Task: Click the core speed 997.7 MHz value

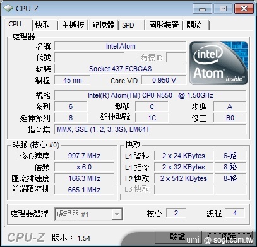Action: coord(84,156)
